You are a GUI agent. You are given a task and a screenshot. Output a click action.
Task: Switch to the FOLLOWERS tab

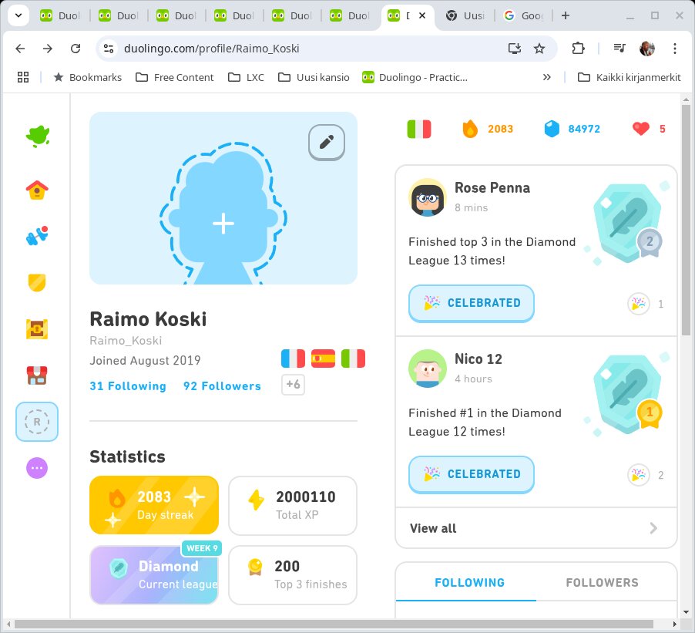603,582
